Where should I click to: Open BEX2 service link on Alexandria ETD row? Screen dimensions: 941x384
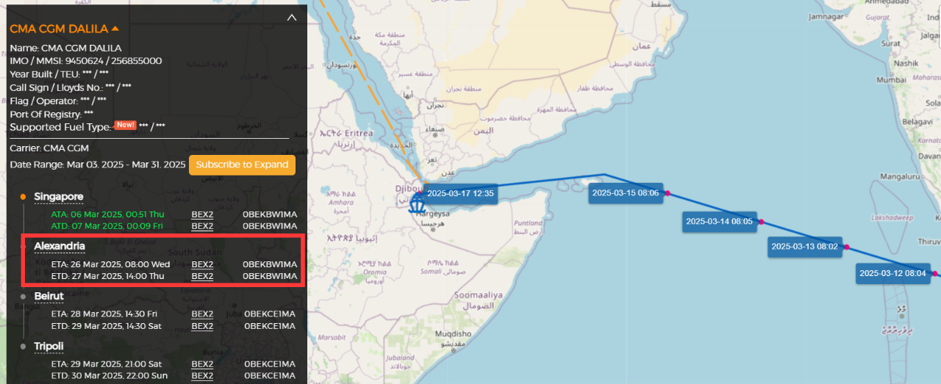click(x=202, y=276)
